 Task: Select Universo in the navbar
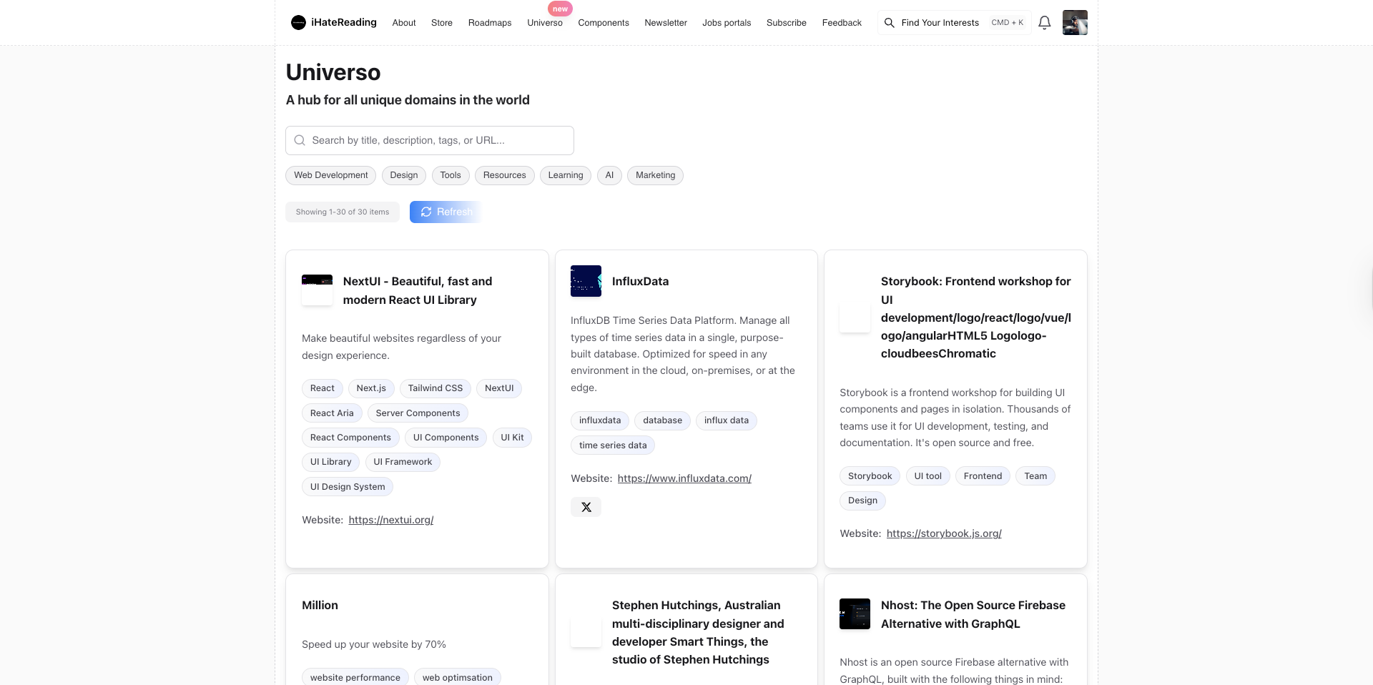545,23
